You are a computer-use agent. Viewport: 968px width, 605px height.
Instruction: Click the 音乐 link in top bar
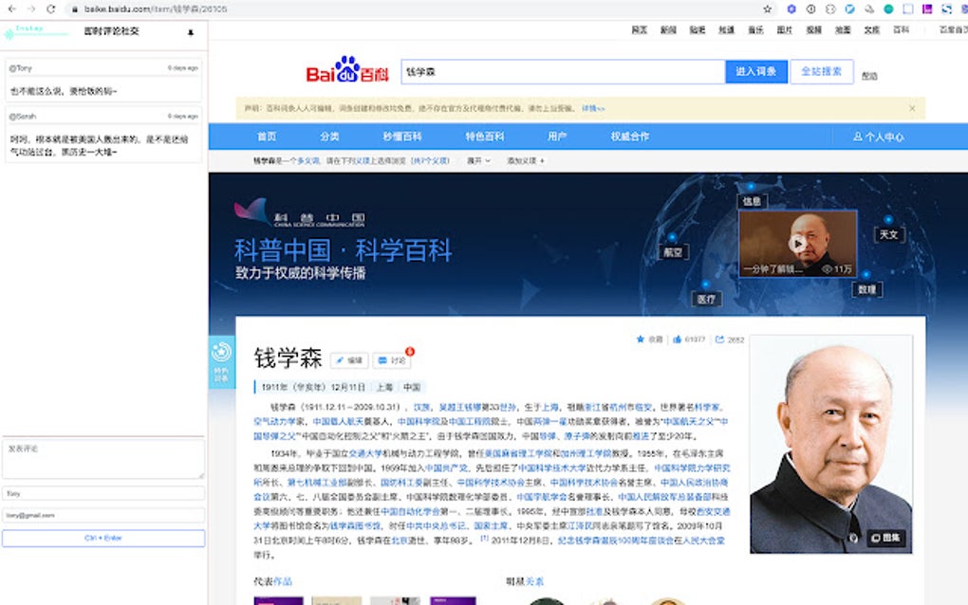[x=755, y=29]
